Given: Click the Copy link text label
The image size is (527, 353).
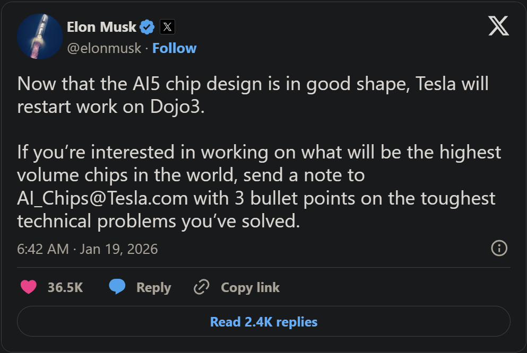Looking at the screenshot, I should [x=250, y=287].
